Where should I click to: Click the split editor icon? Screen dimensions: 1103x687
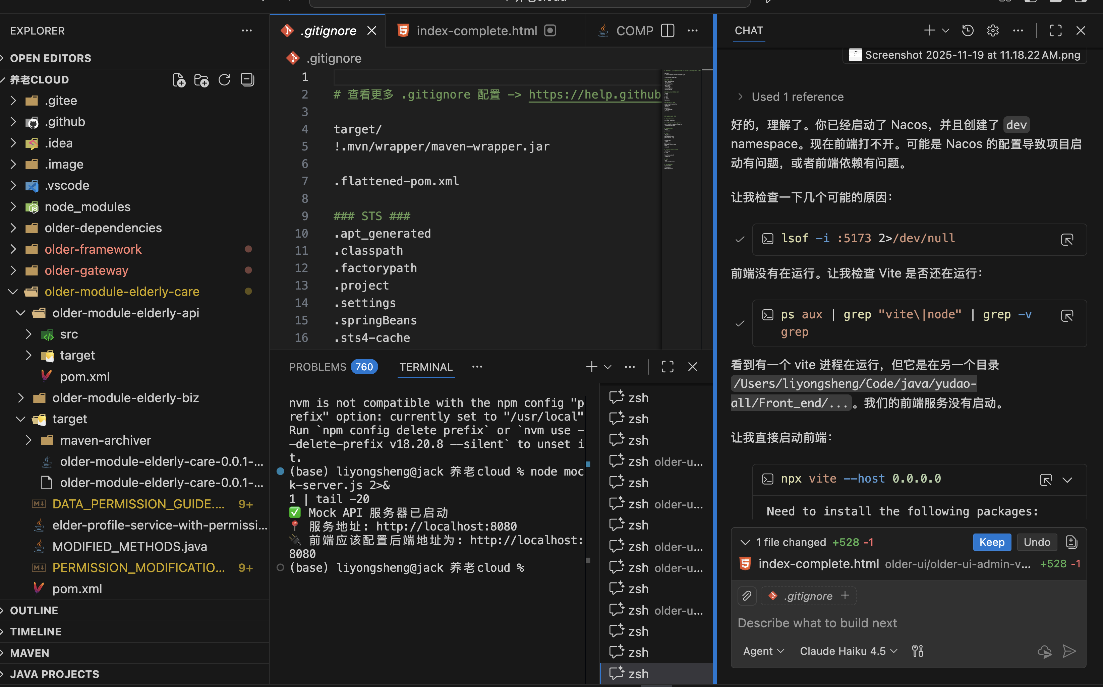[667, 30]
